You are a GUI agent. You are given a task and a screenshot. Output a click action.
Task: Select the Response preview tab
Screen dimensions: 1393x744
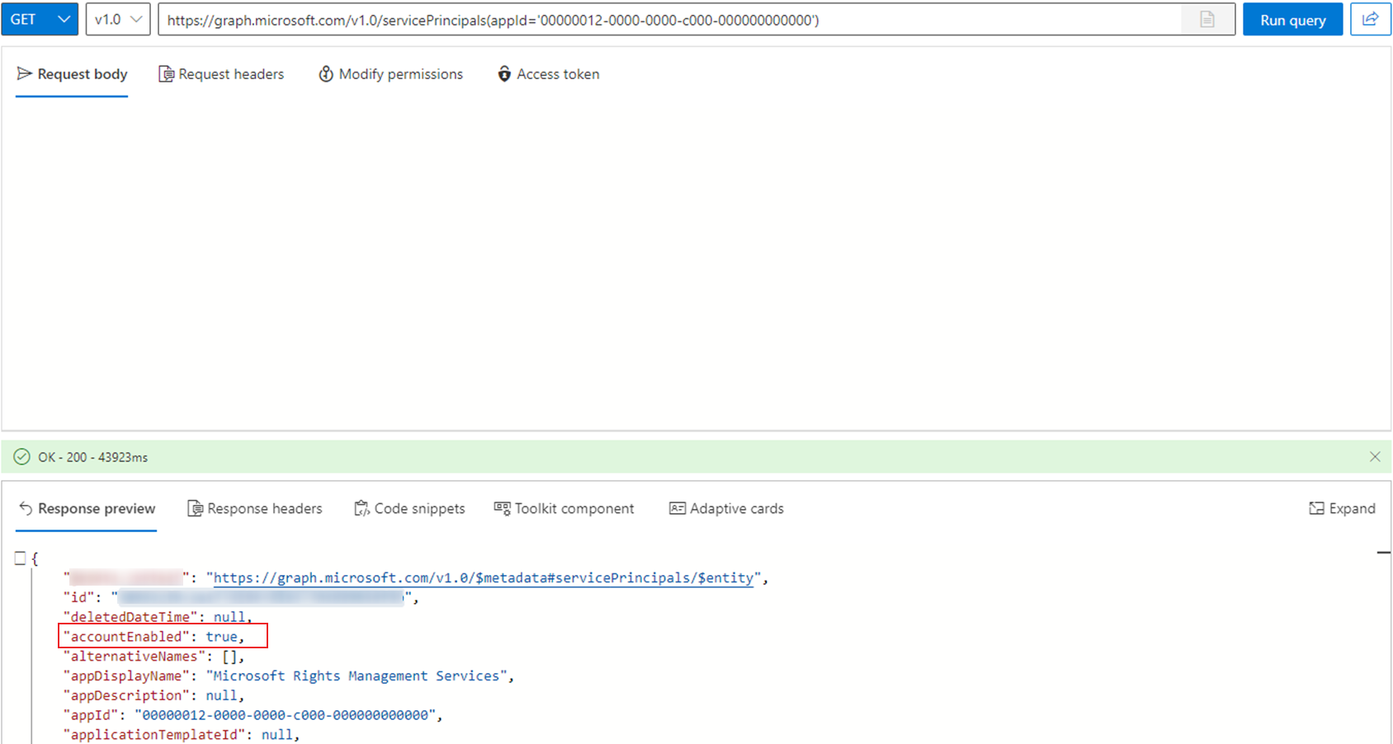pos(87,509)
